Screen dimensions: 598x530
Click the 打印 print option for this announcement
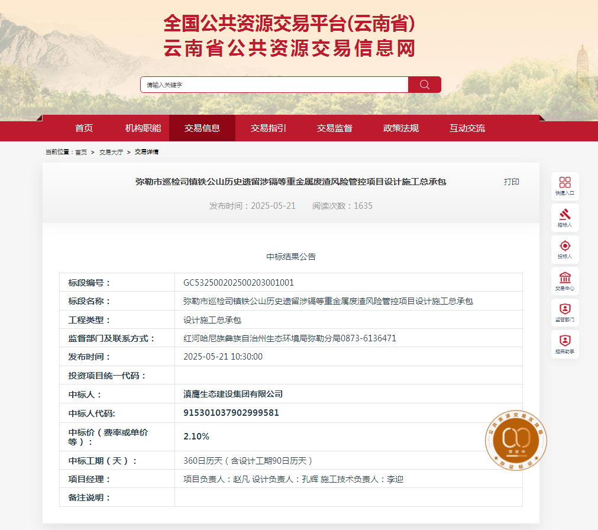click(512, 182)
